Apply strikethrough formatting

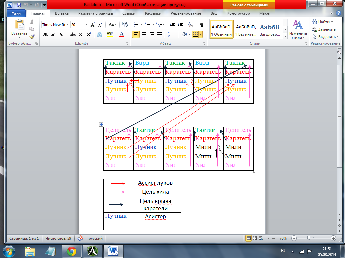click(73, 34)
